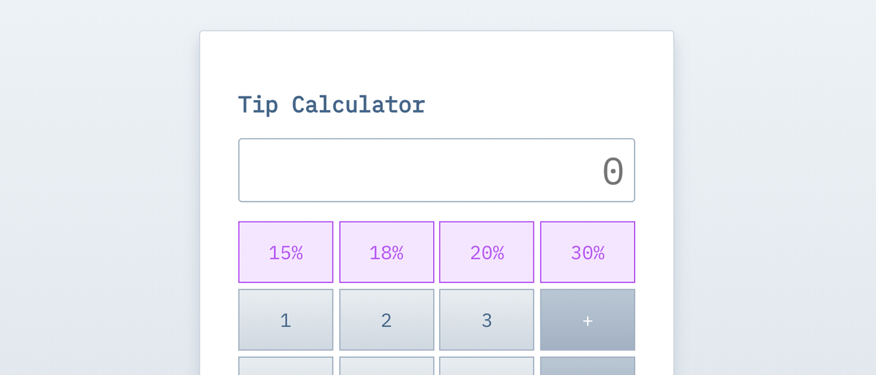876x375 pixels.
Task: Click the Tip Calculator heading
Action: coord(332,104)
